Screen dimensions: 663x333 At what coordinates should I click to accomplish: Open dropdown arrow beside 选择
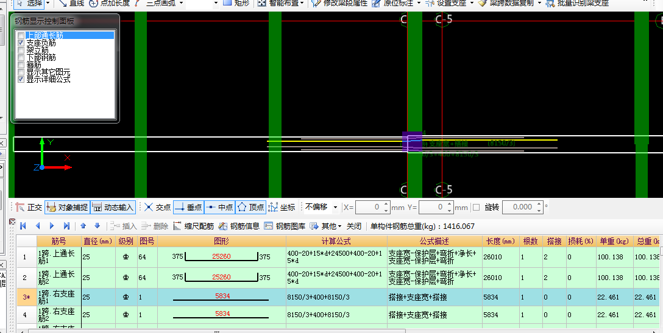pyautogui.click(x=48, y=3)
